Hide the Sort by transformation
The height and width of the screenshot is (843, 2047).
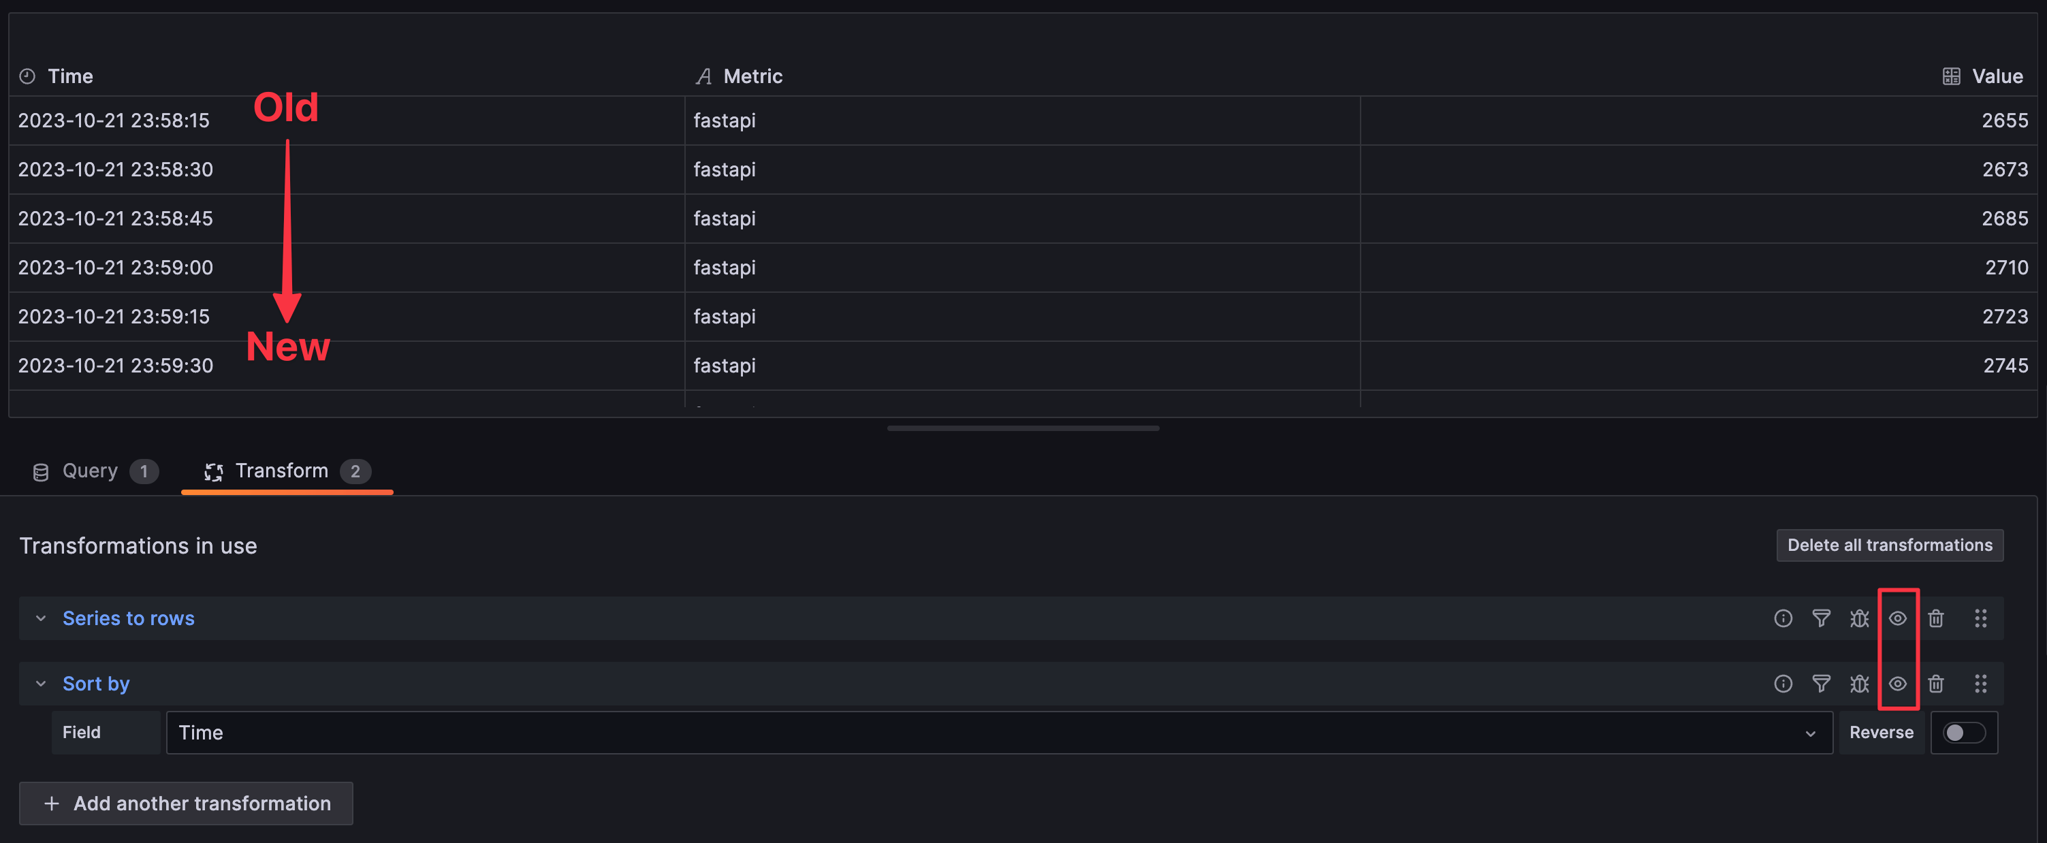[x=1898, y=683]
